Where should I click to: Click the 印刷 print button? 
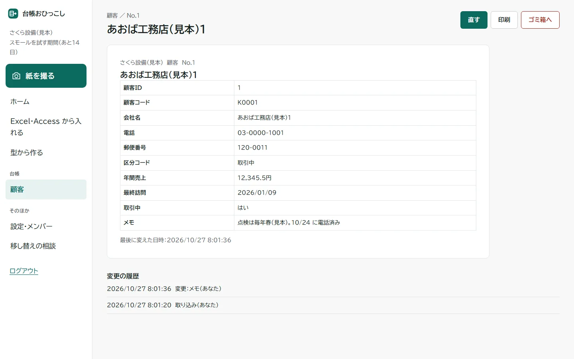coord(504,20)
